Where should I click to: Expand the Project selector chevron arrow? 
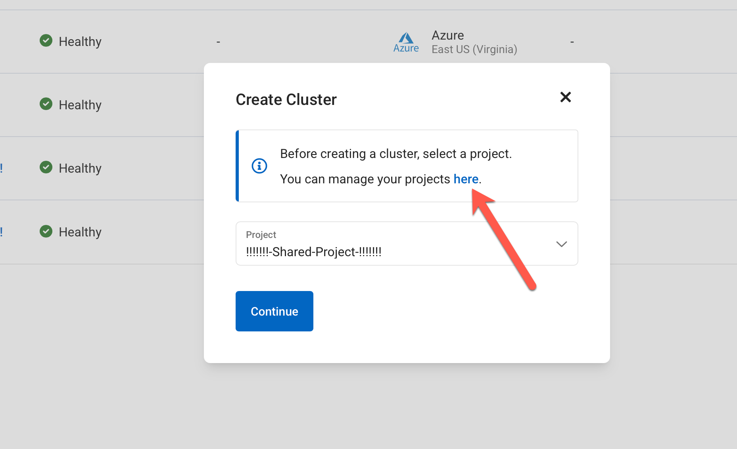click(561, 244)
